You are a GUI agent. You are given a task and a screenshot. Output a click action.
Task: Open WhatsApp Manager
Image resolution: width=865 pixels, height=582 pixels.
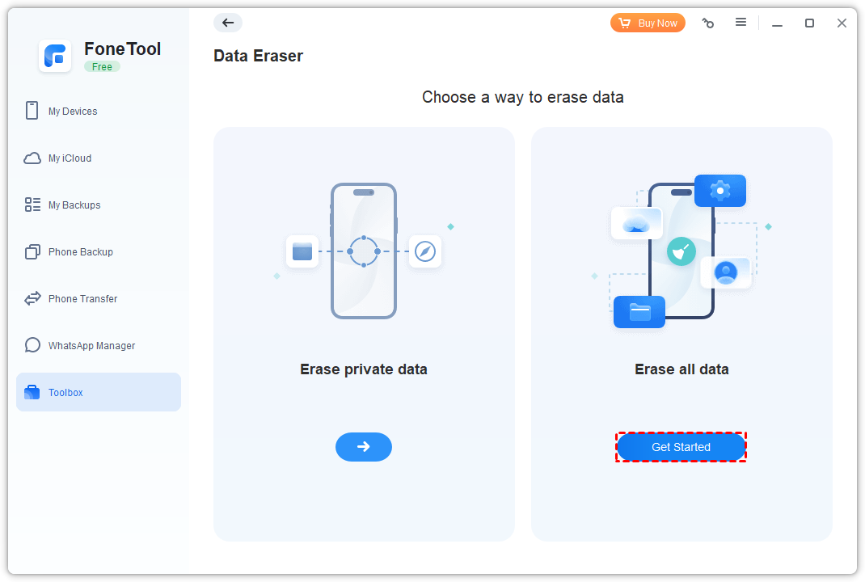(x=91, y=346)
